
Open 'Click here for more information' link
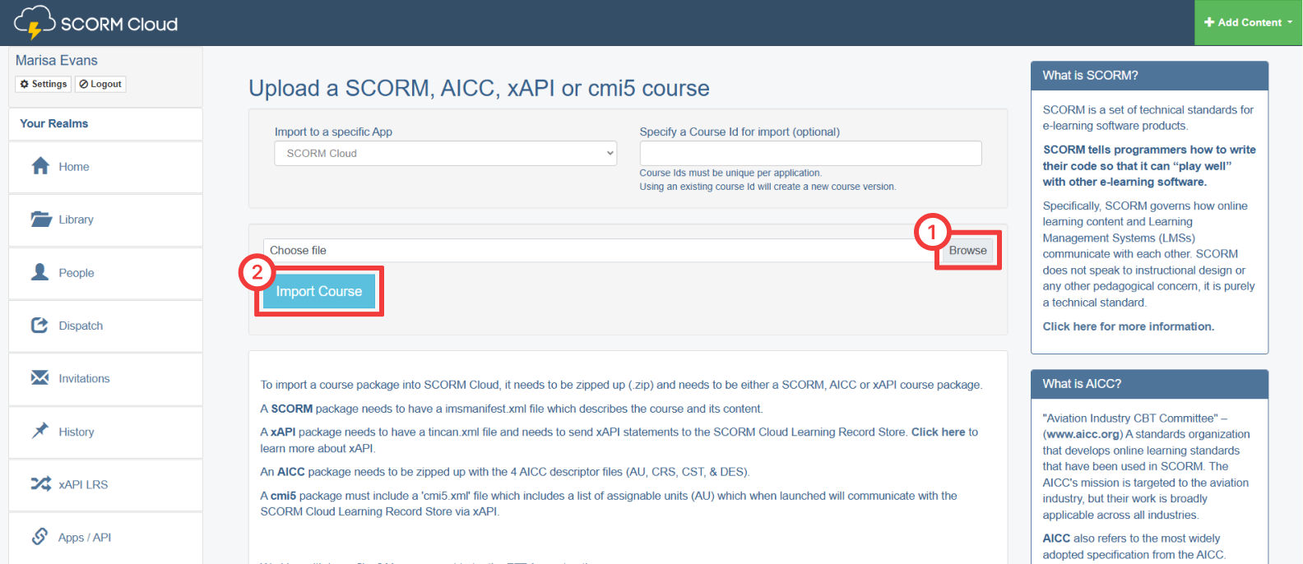(1128, 326)
